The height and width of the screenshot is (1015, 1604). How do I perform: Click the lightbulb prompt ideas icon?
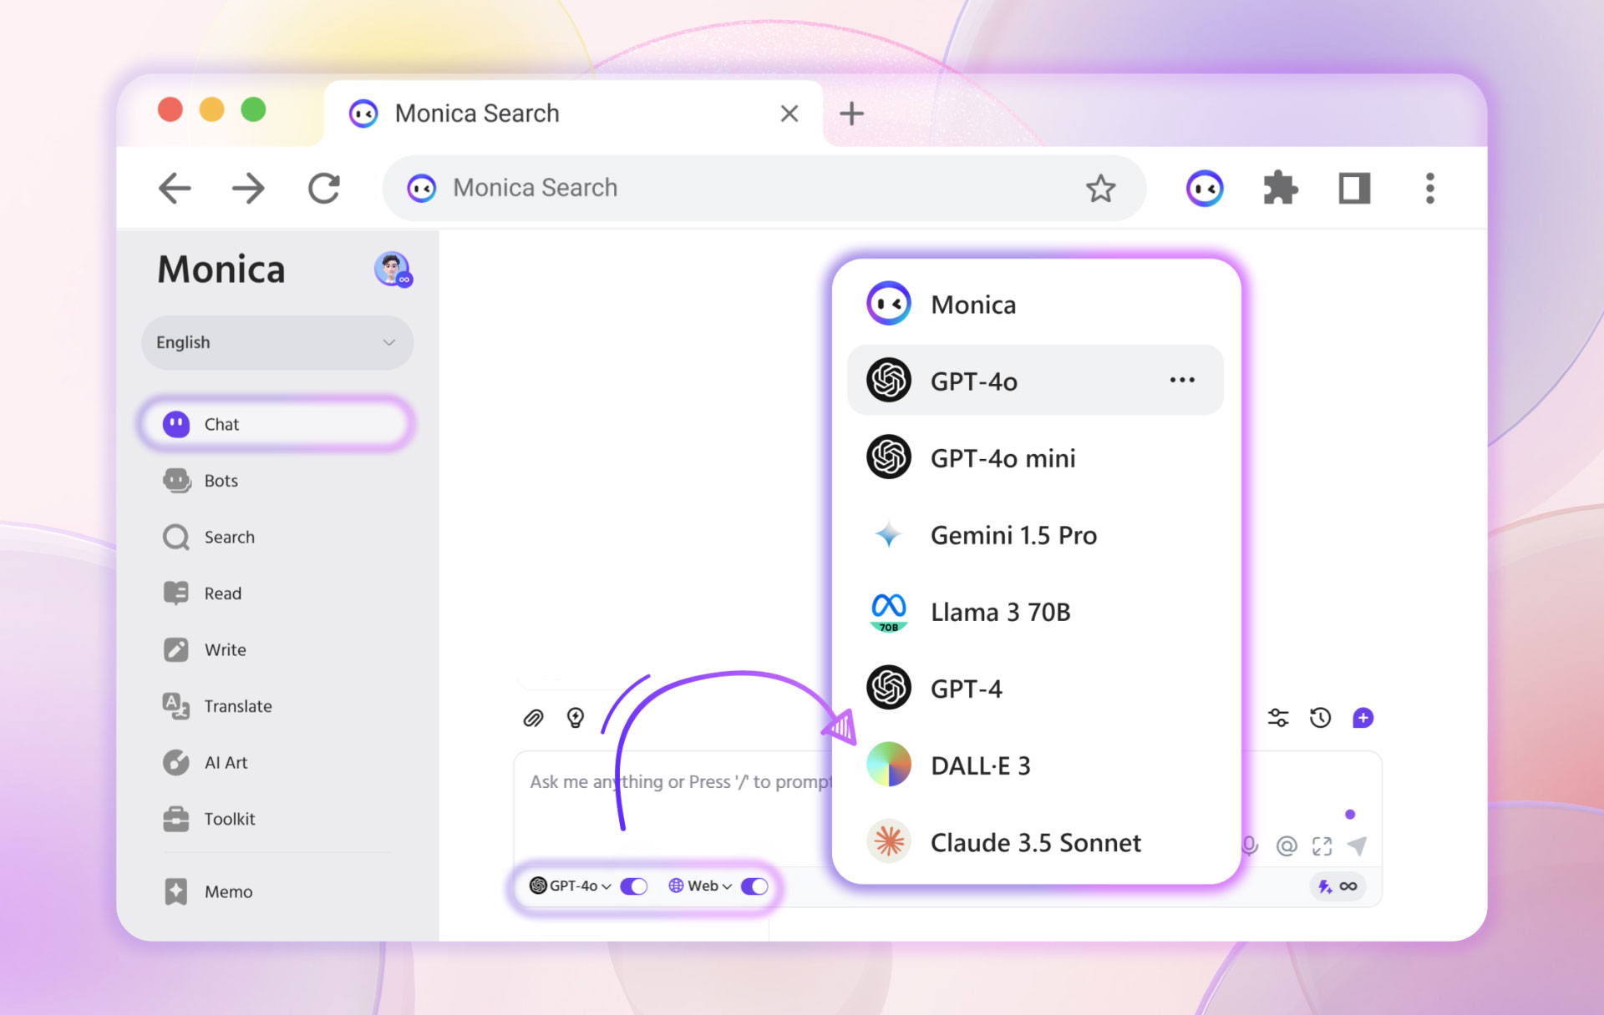point(576,718)
